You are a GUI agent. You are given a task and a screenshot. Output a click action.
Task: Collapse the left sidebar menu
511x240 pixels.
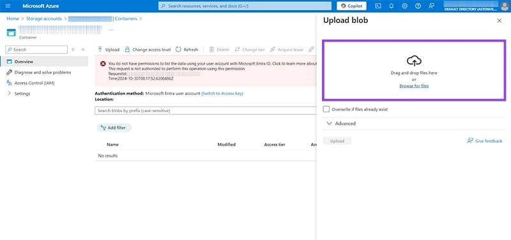tap(83, 50)
